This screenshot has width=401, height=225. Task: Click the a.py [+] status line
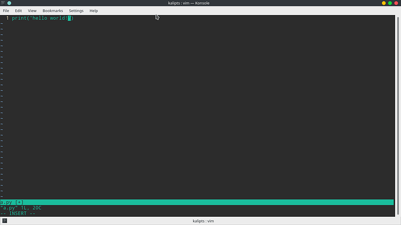(197, 202)
